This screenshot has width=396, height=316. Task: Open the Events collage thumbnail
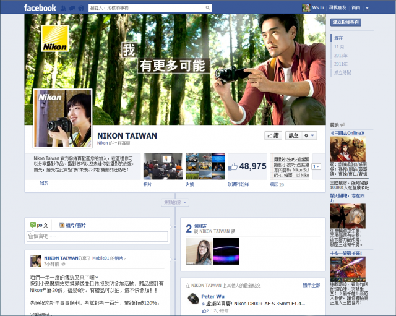point(205,166)
